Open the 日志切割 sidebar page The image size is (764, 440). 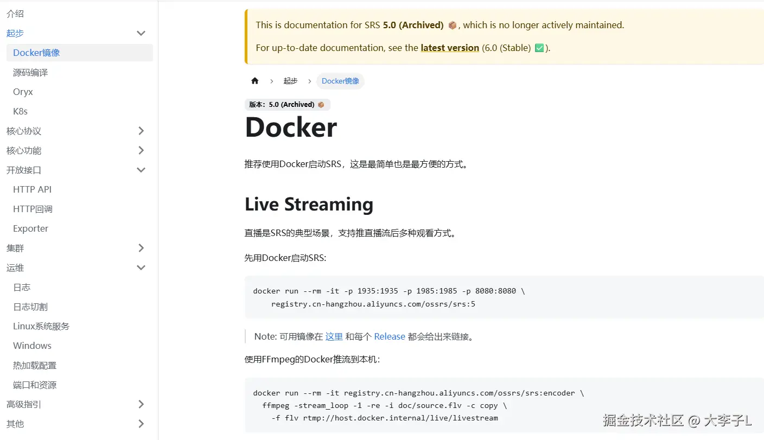click(x=30, y=307)
